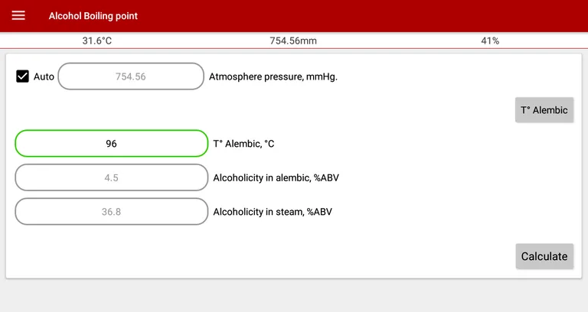Click the gray background below the card
Screen dimensions: 588x312
click(294, 296)
